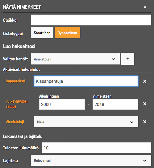Image resolution: width=154 pixels, height=168 pixels.
Task: Click the NÄYTÄ NIMEKKEET title
Action: point(22,7)
